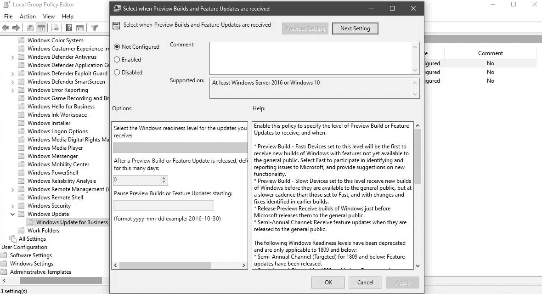Image resolution: width=542 pixels, height=294 pixels.
Task: Click the dialog title bar icon
Action: coord(117,8)
